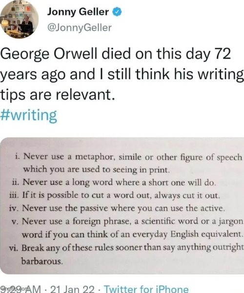The width and height of the screenshot is (244, 293).
Task: Click rule ii about using a long word
Action: point(114,182)
